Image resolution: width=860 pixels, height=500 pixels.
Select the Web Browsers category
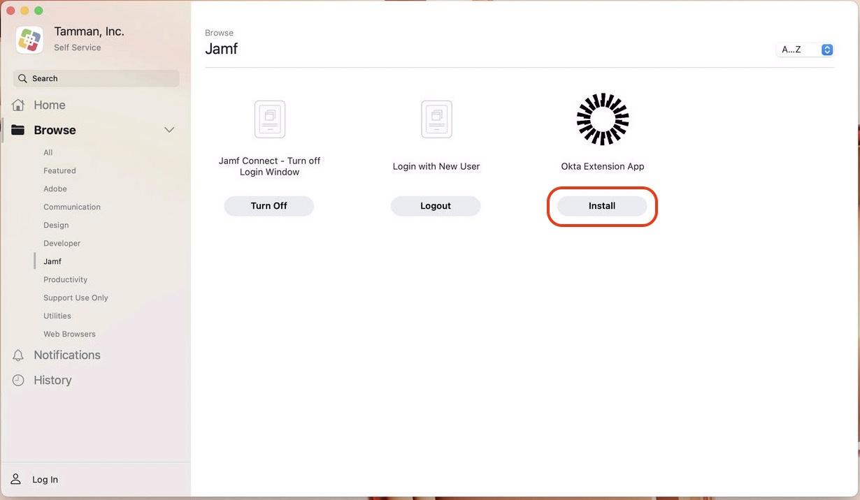tap(69, 334)
